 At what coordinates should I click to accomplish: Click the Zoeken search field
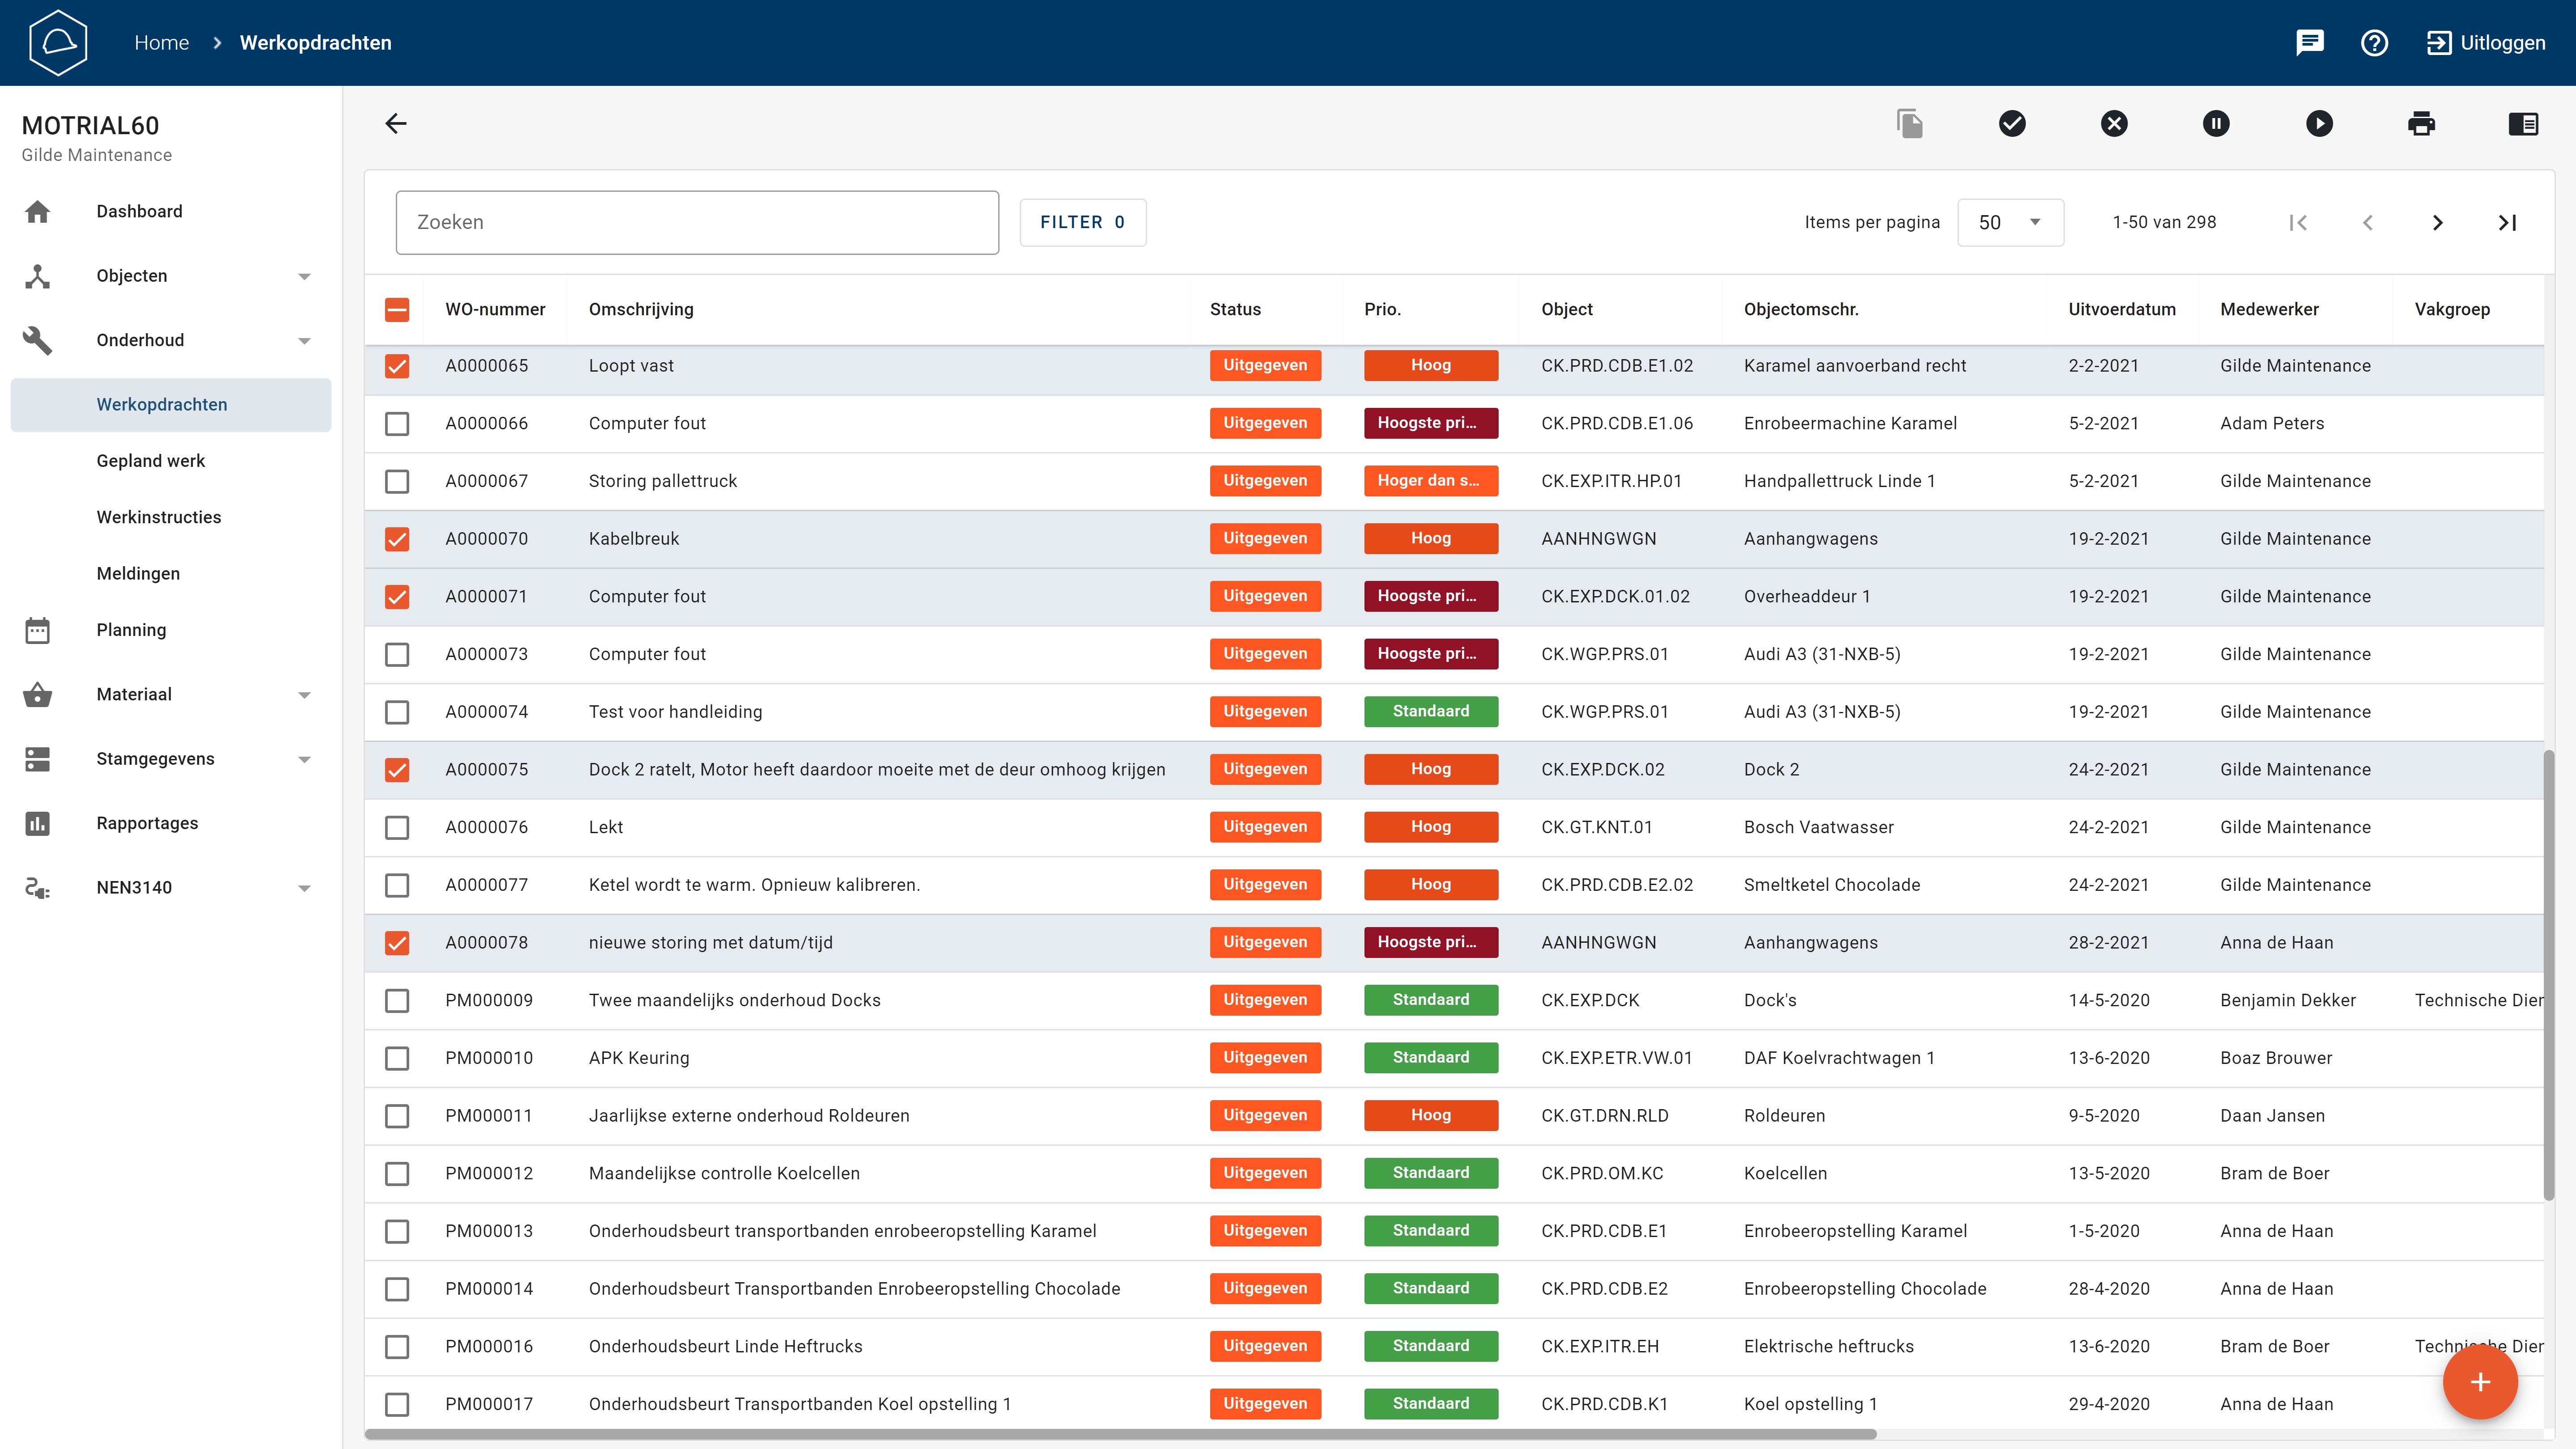[697, 222]
